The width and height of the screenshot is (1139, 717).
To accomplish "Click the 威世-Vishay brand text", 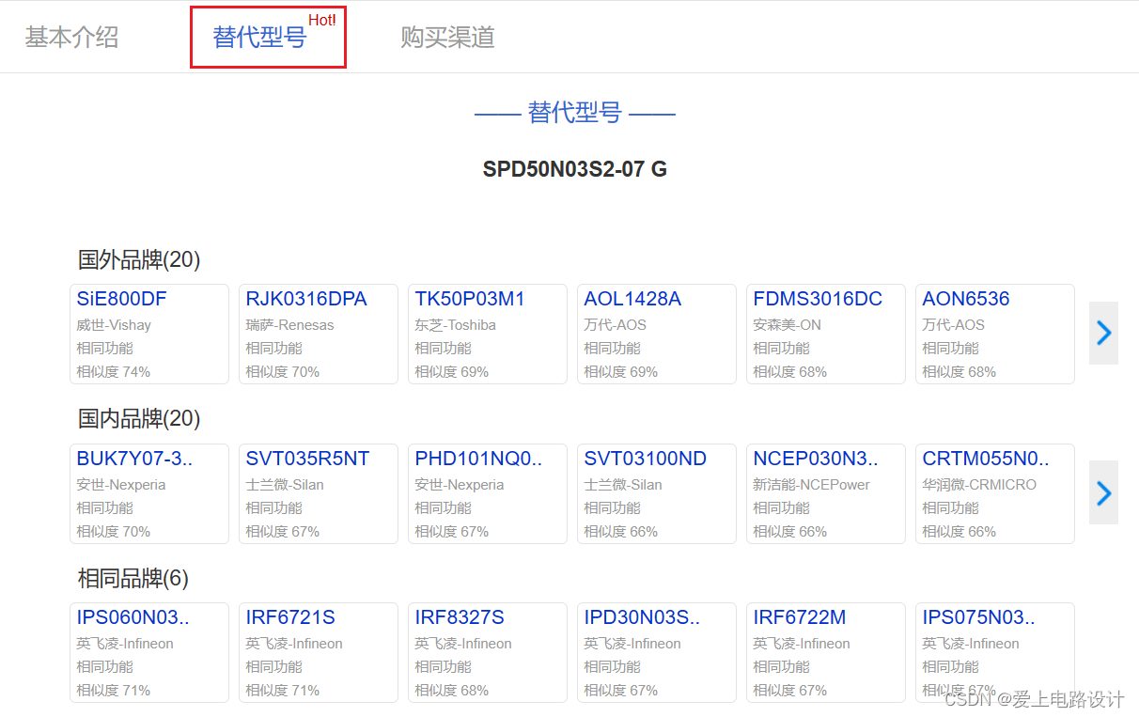I will tap(114, 325).
